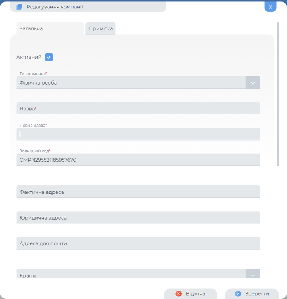Click the Фактична адреса field
This screenshot has width=287, height=299.
coord(138,192)
